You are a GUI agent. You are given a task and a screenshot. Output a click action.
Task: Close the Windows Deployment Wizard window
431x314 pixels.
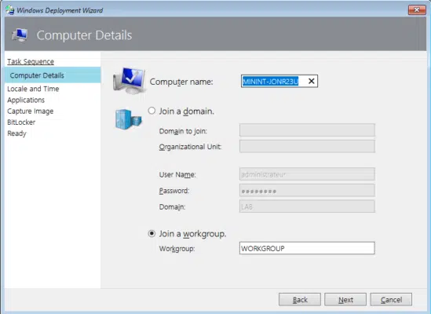(417, 10)
